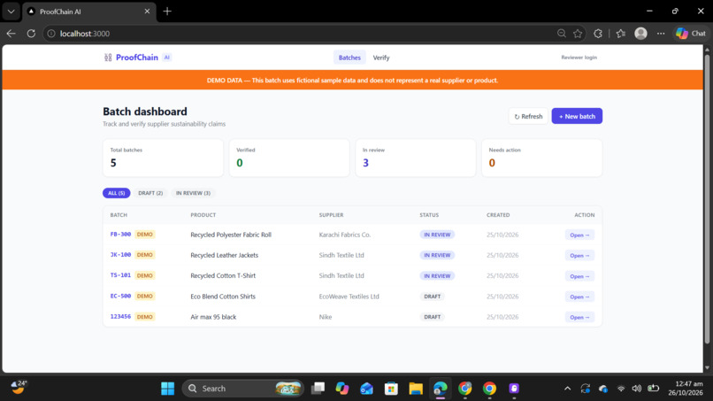This screenshot has height=401, width=713.
Task: Create a batch with New batch
Action: [x=577, y=116]
